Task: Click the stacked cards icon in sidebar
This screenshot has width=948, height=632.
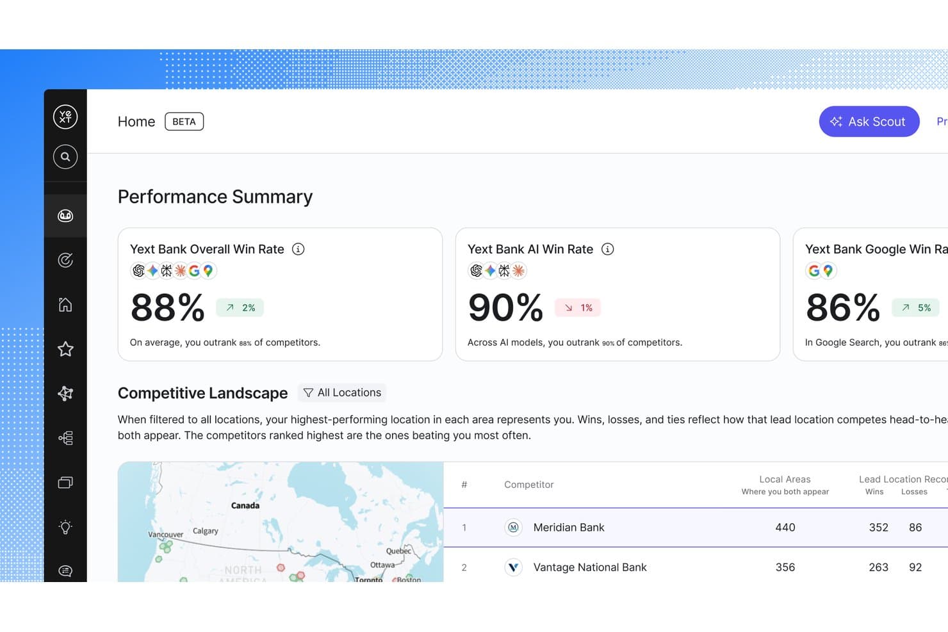Action: point(65,482)
